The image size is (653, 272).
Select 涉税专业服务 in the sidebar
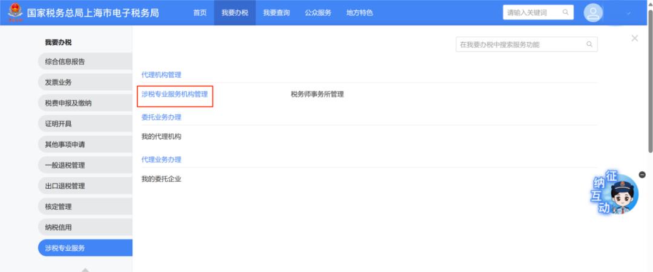pos(85,248)
